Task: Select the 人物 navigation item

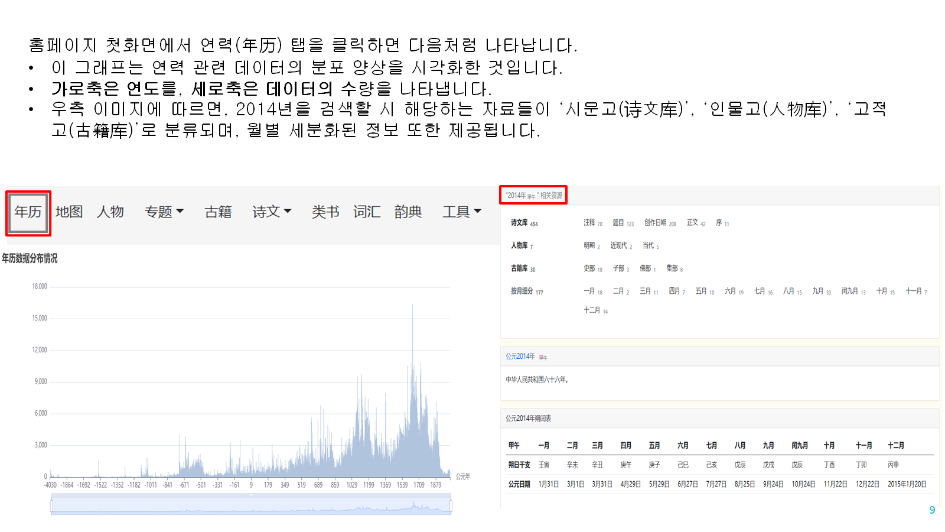Action: (110, 212)
